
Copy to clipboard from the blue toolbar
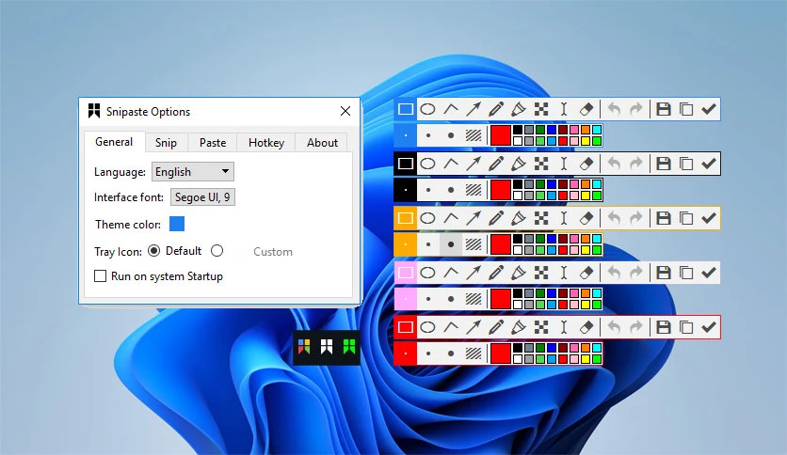pos(686,109)
